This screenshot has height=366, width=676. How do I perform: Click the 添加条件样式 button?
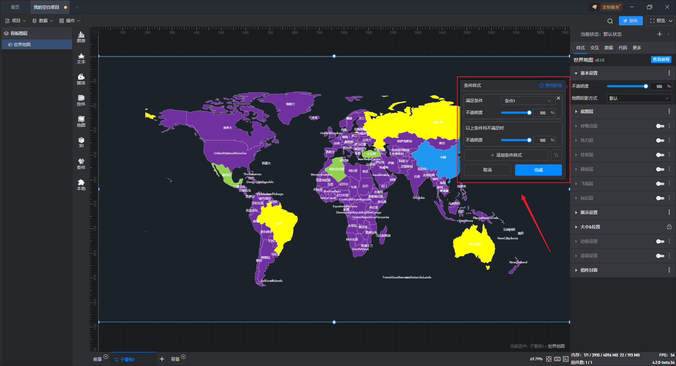point(506,155)
